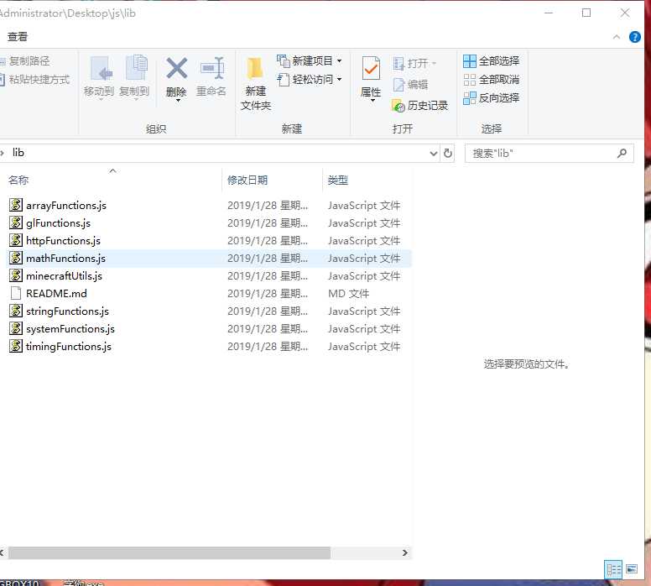This screenshot has width=651, height=586.
Task: Click the "MD 文件" type cell of README.md
Action: click(348, 293)
